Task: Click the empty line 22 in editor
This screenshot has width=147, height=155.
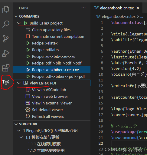Action: coord(129,143)
